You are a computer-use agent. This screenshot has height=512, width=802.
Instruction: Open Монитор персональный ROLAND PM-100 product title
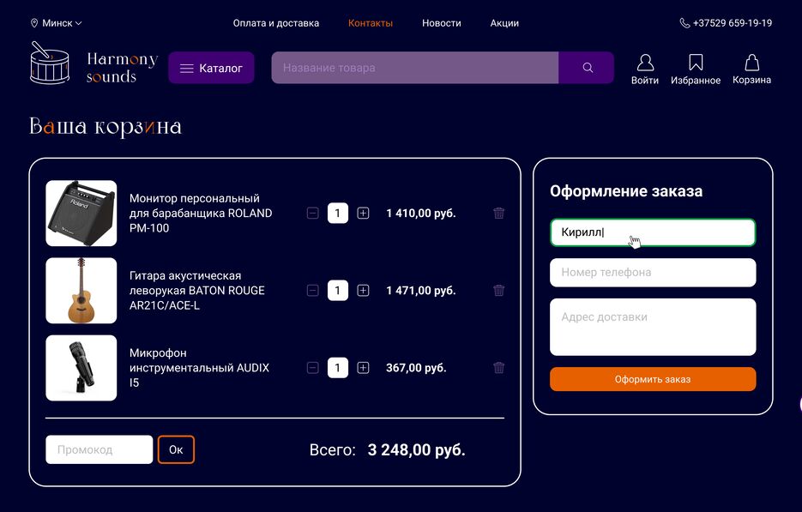tap(201, 214)
